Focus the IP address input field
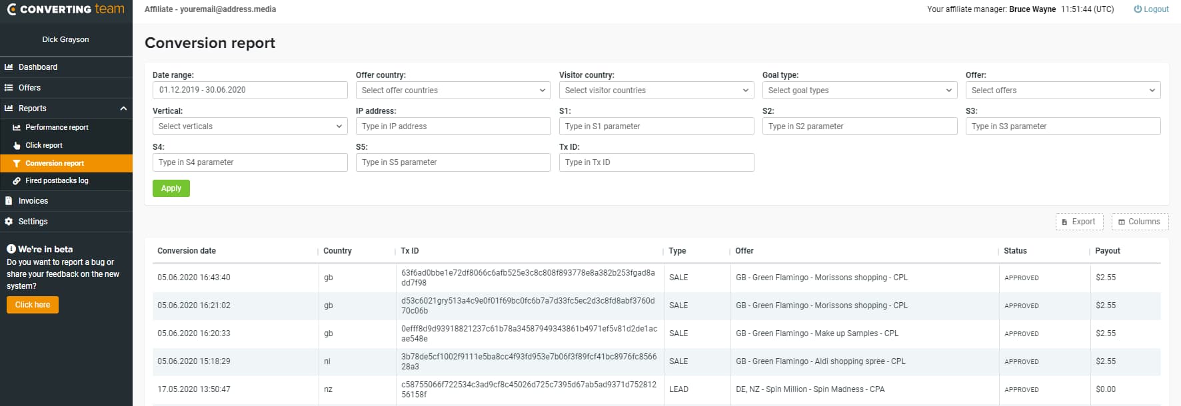The width and height of the screenshot is (1181, 406). pyautogui.click(x=453, y=126)
